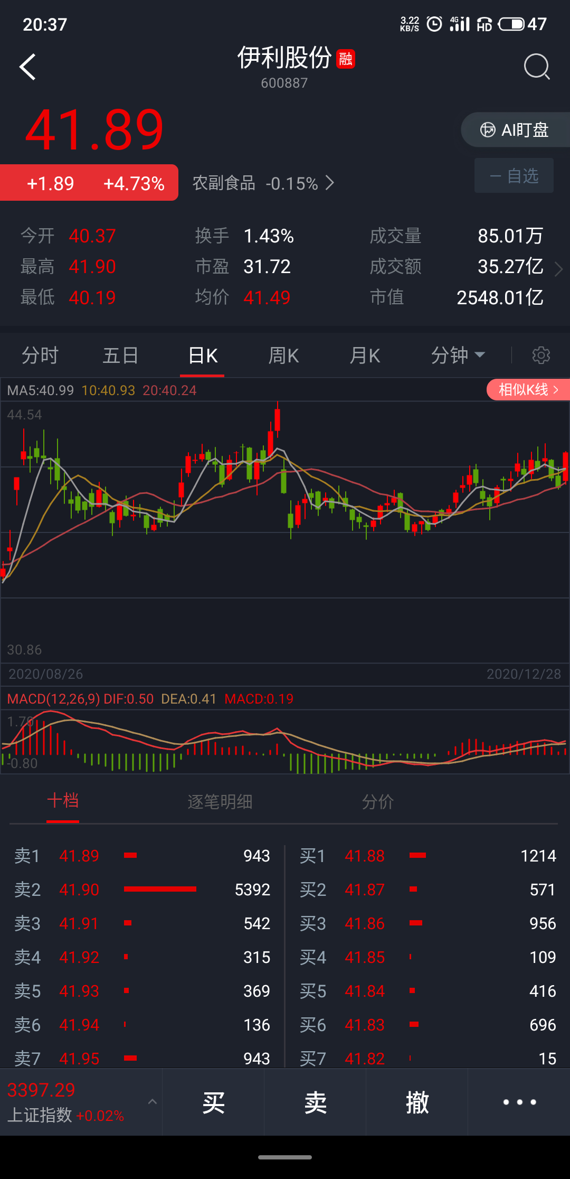
Task: Switch to 五日 chart tab
Action: click(x=121, y=355)
